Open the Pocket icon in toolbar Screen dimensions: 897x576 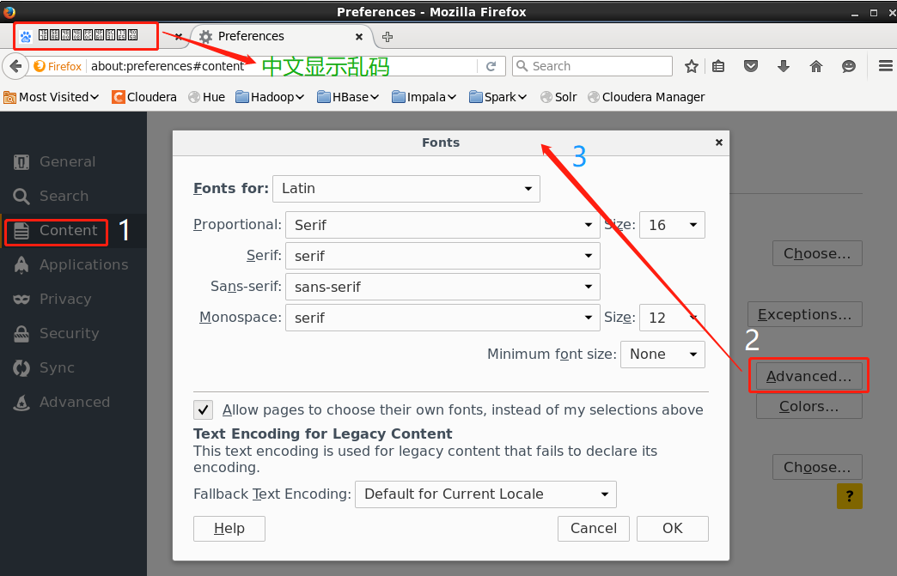(x=751, y=66)
